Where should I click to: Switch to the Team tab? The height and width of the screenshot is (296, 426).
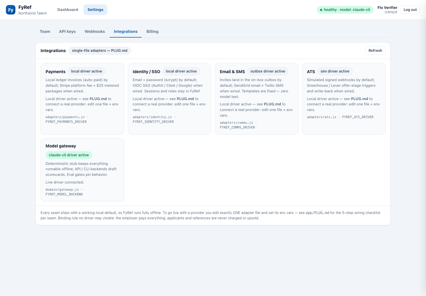(x=45, y=31)
